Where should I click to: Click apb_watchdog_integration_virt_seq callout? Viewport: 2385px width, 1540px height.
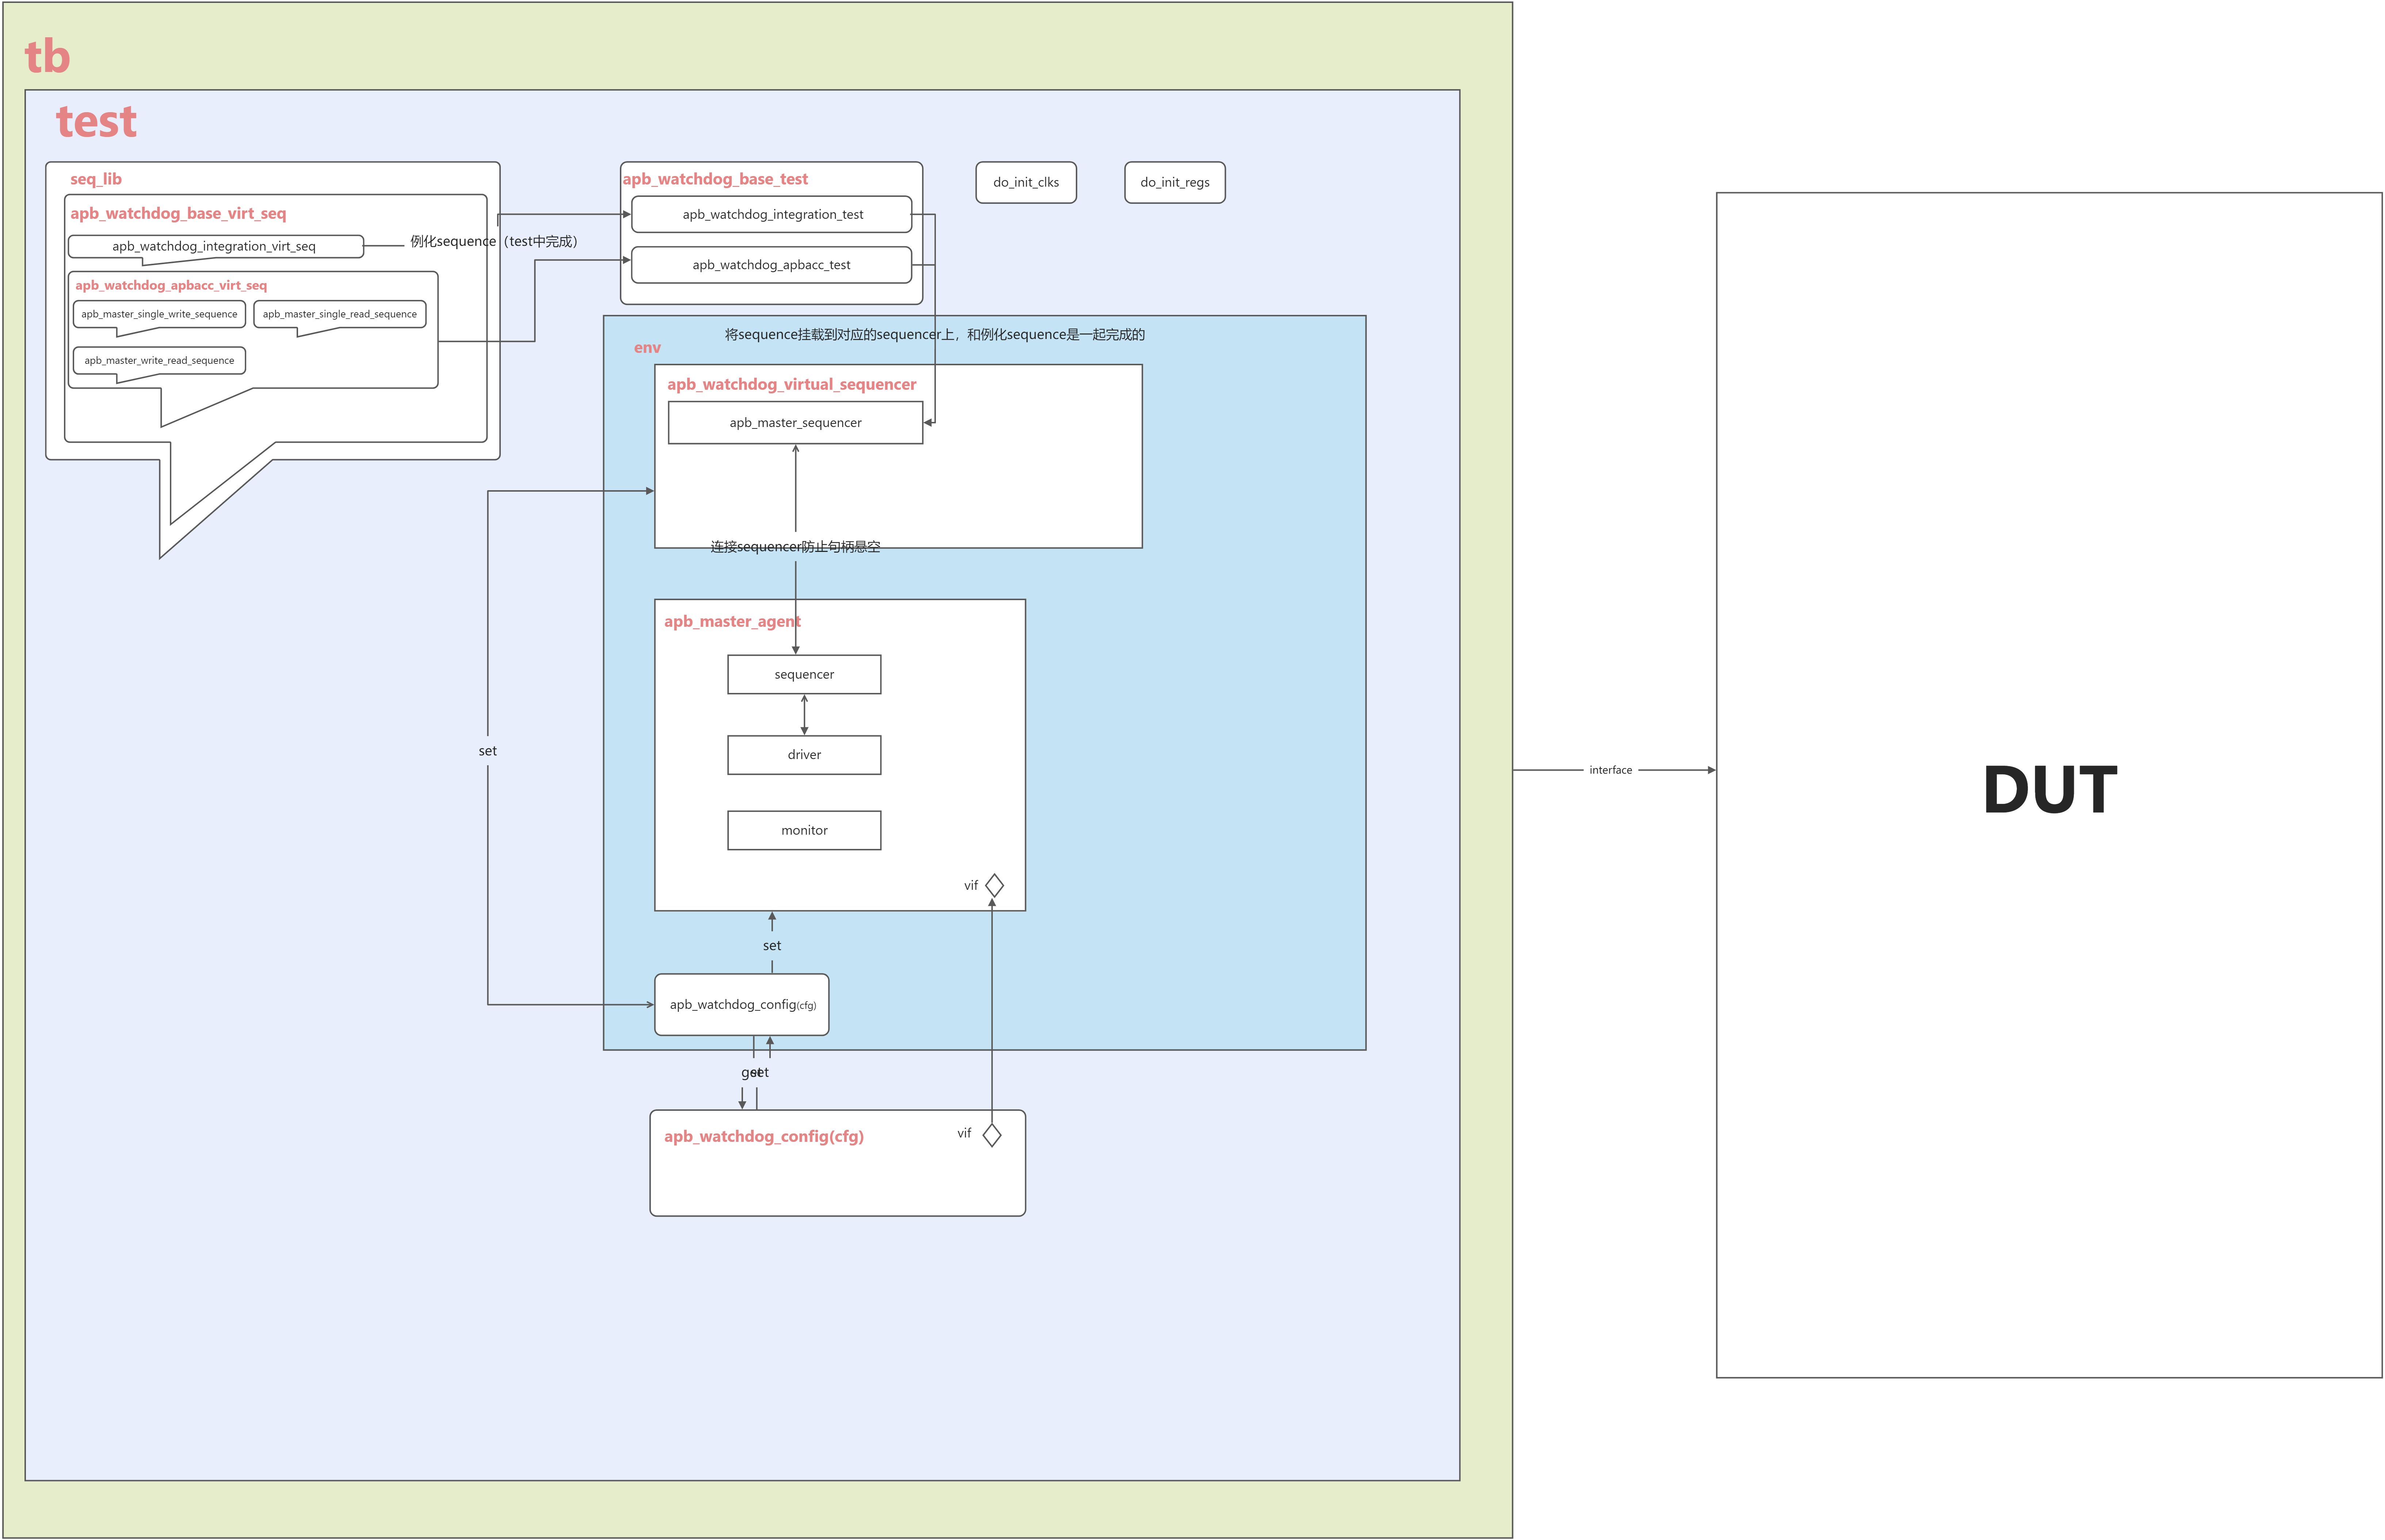pyautogui.click(x=214, y=246)
